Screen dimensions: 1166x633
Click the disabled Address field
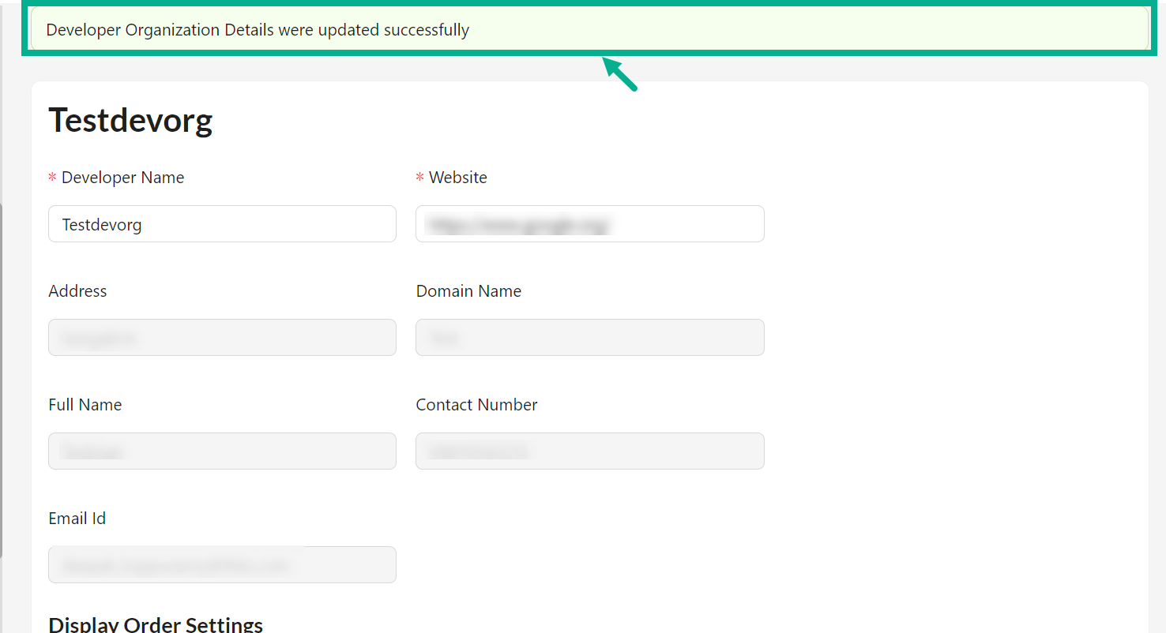[222, 338]
